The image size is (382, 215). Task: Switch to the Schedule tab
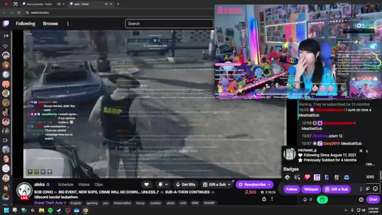(65, 185)
